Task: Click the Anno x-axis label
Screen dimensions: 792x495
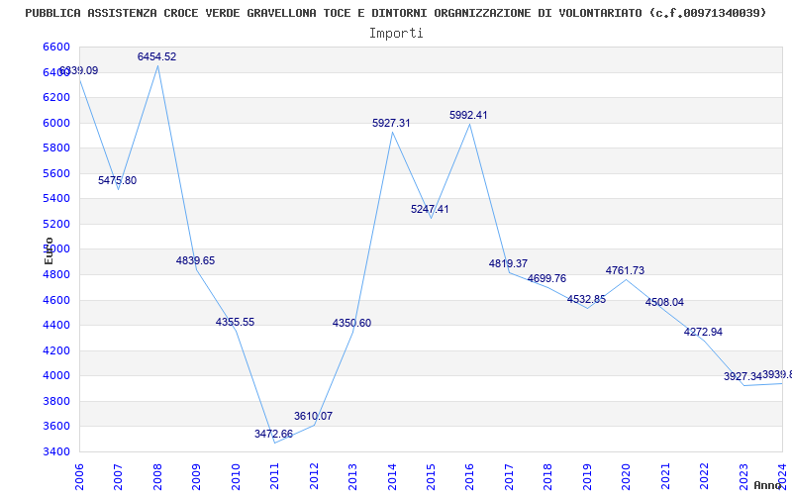Action: (768, 485)
